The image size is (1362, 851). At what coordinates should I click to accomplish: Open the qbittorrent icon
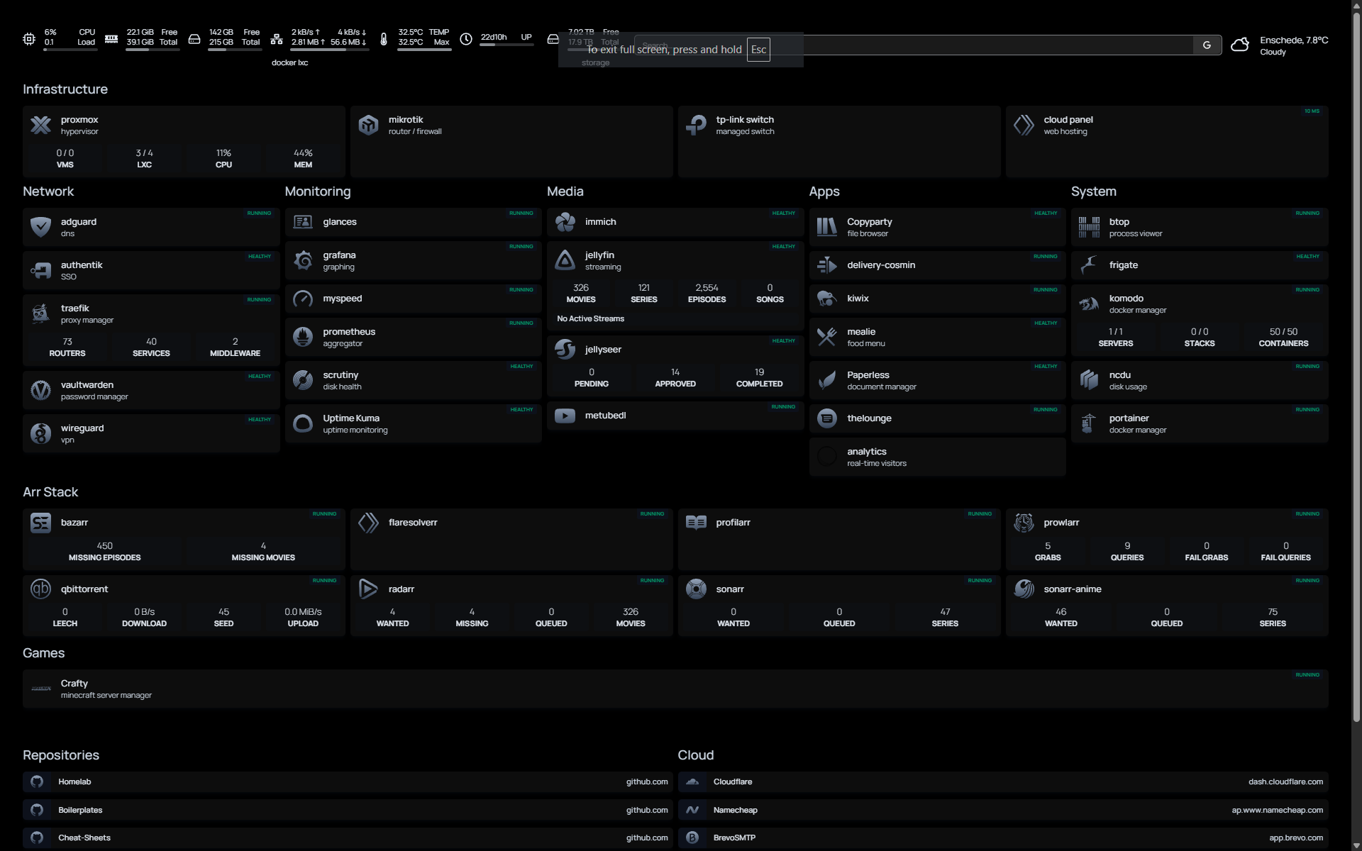tap(40, 589)
